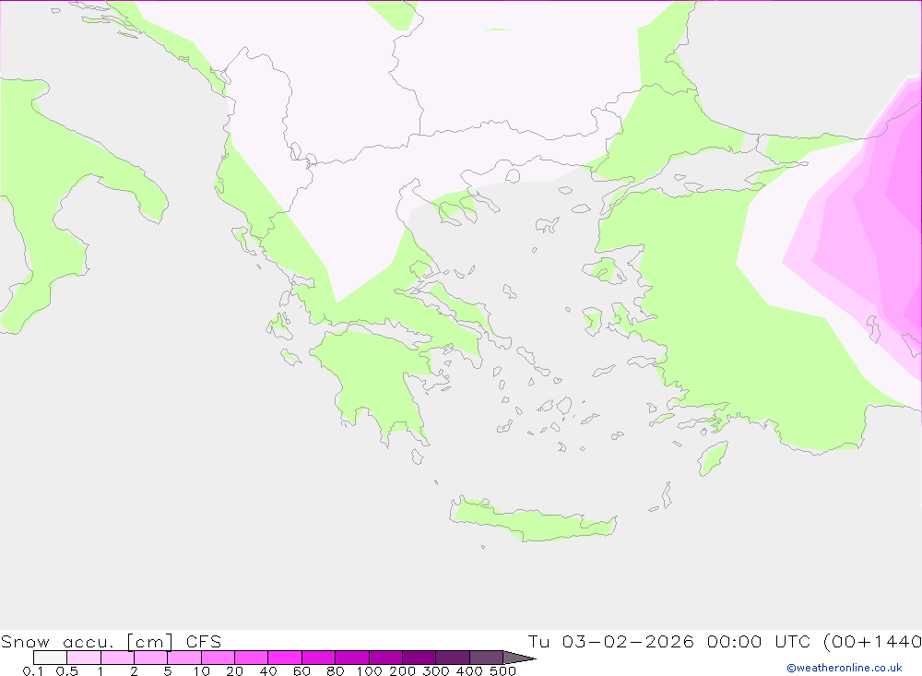Select the legend swatch between 400 and 500
The height and width of the screenshot is (676, 922).
click(486, 658)
